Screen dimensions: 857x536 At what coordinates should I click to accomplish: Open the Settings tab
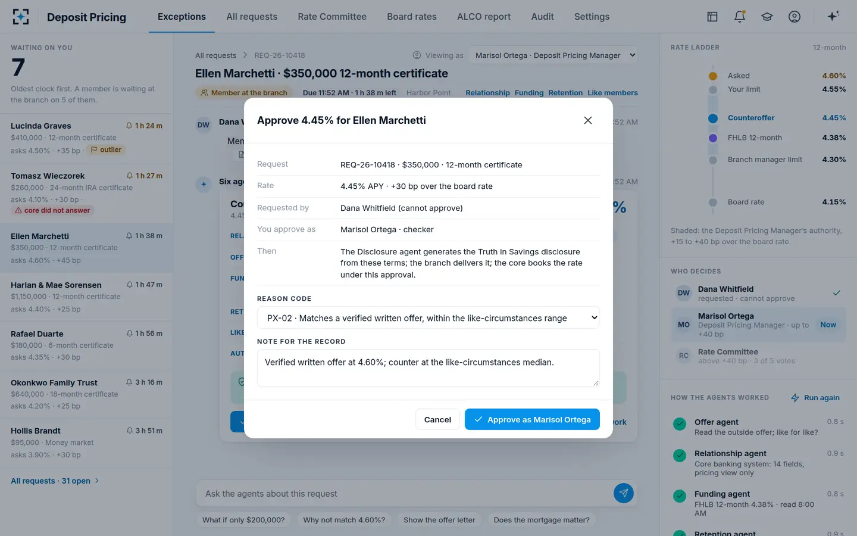point(592,17)
